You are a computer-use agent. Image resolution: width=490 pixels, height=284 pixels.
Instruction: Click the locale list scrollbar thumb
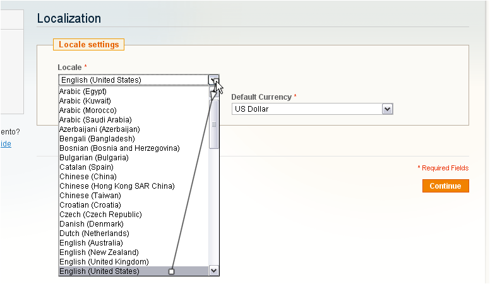(214, 123)
